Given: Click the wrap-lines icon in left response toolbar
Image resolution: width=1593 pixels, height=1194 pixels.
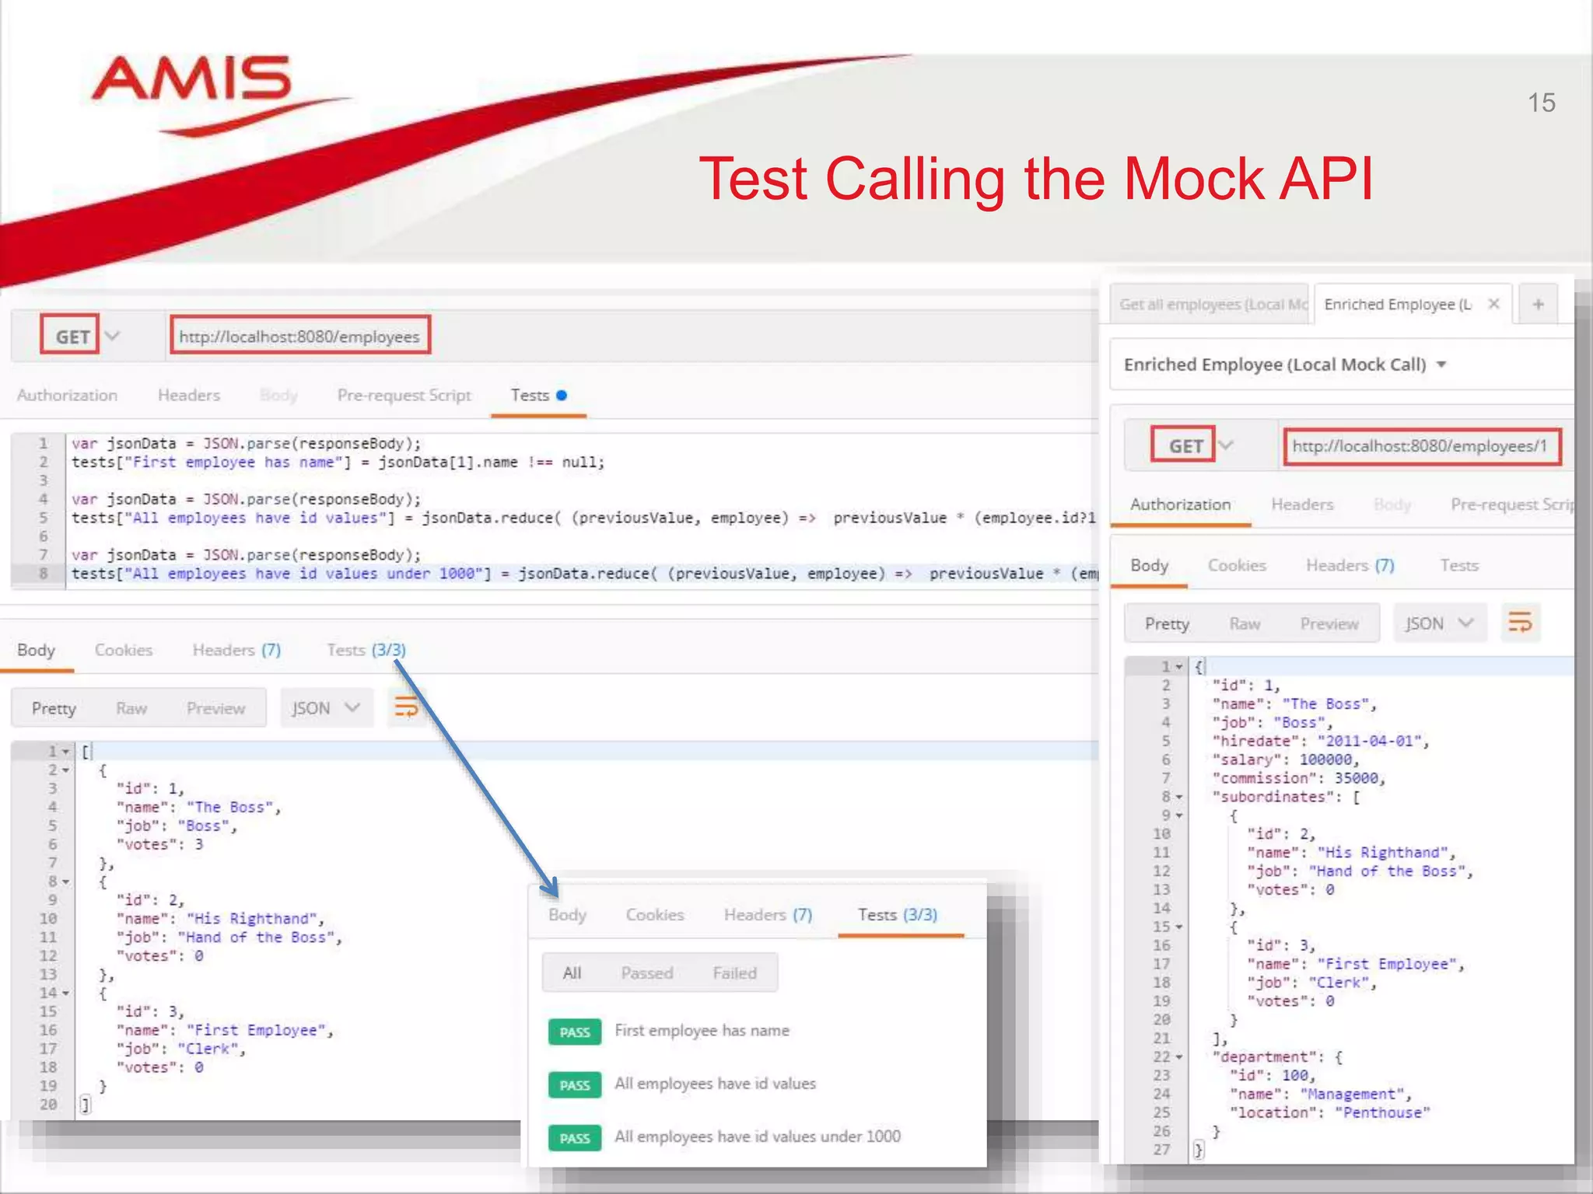Looking at the screenshot, I should click(406, 707).
